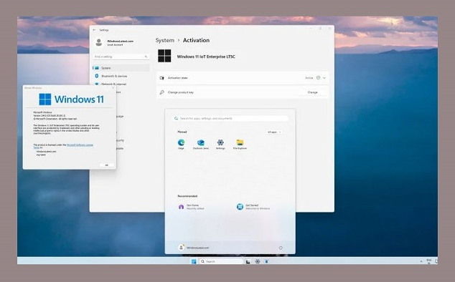Open File Explorer from pinned apps
Viewport: 455px width, 282px height.
(x=240, y=144)
